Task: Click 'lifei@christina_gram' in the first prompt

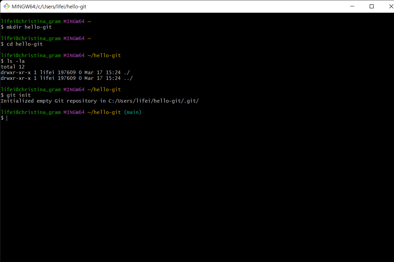Action: point(31,21)
